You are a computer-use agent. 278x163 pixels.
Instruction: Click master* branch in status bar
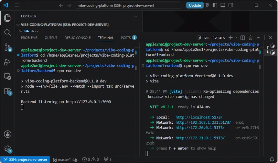(x=61, y=160)
